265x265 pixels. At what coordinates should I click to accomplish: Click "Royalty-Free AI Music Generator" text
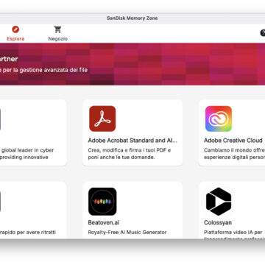(x=127, y=232)
